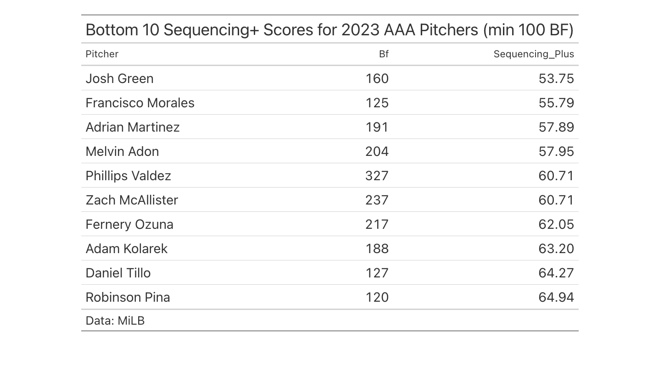Click the Sequencing_Plus column header
The width and height of the screenshot is (659, 376).
coord(534,54)
